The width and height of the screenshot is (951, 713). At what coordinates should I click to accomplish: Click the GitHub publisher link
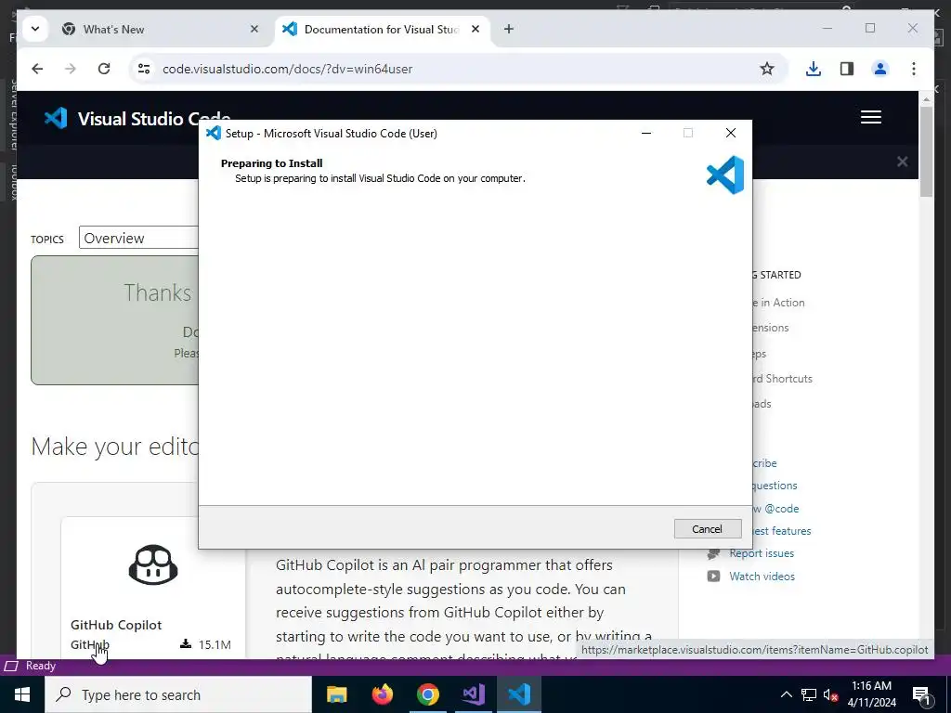[x=90, y=644]
